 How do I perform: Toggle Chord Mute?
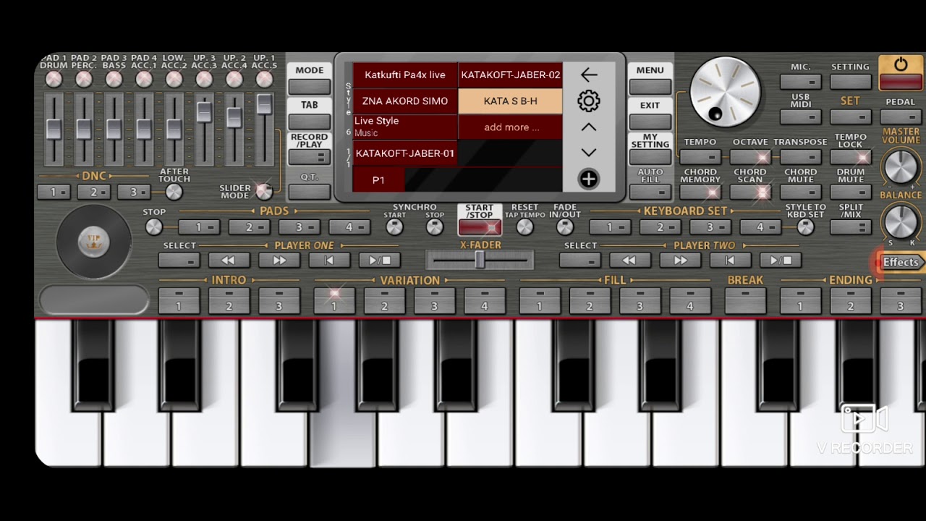(x=801, y=192)
